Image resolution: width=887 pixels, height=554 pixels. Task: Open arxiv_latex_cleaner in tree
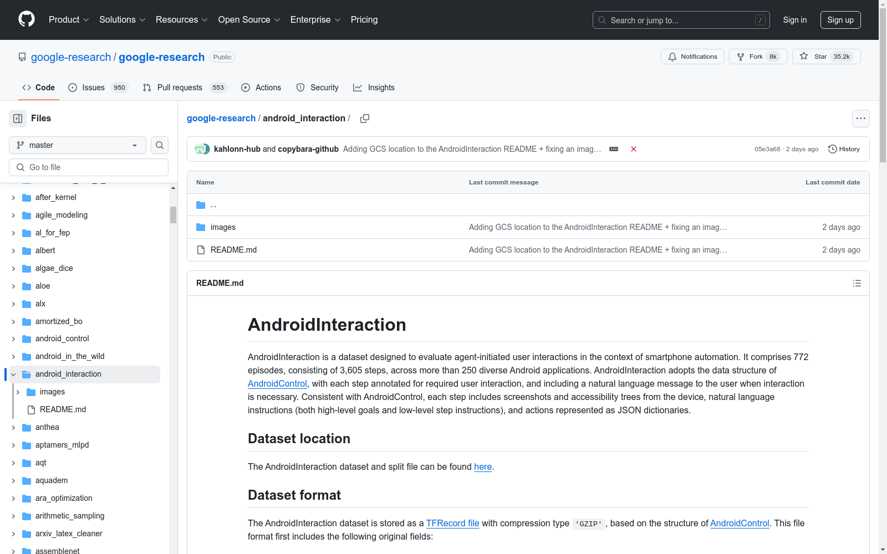69,534
